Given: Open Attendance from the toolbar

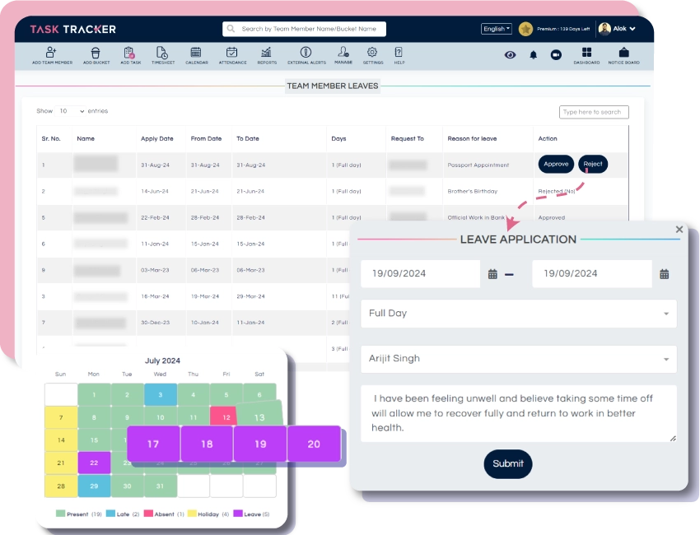Looking at the screenshot, I should 232,53.
